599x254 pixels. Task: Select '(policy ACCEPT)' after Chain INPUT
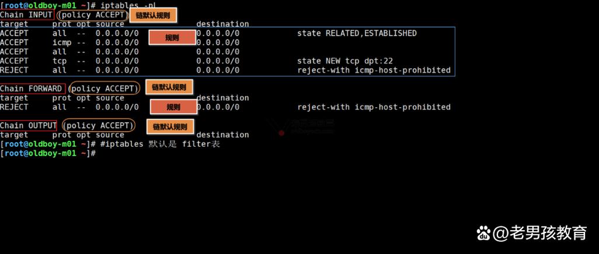pos(93,15)
